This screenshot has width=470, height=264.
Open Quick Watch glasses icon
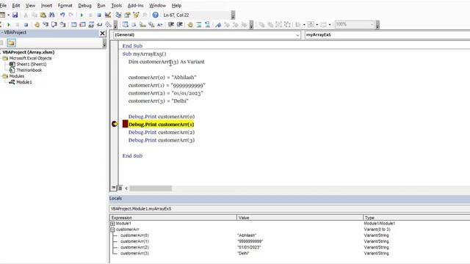click(100, 24)
